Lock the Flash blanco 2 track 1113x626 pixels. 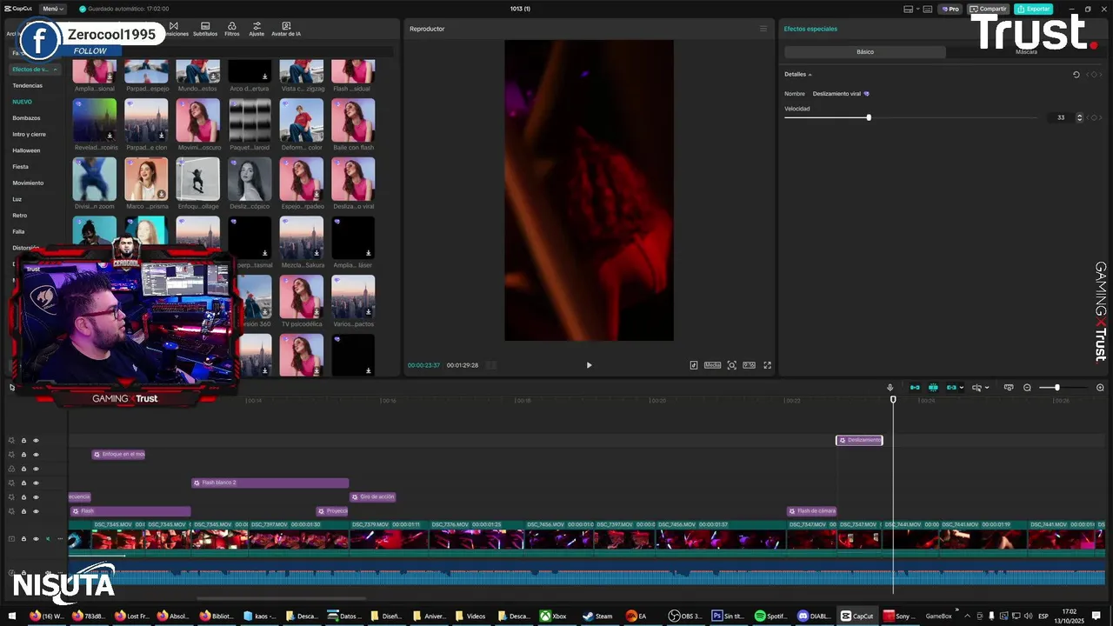[23, 483]
